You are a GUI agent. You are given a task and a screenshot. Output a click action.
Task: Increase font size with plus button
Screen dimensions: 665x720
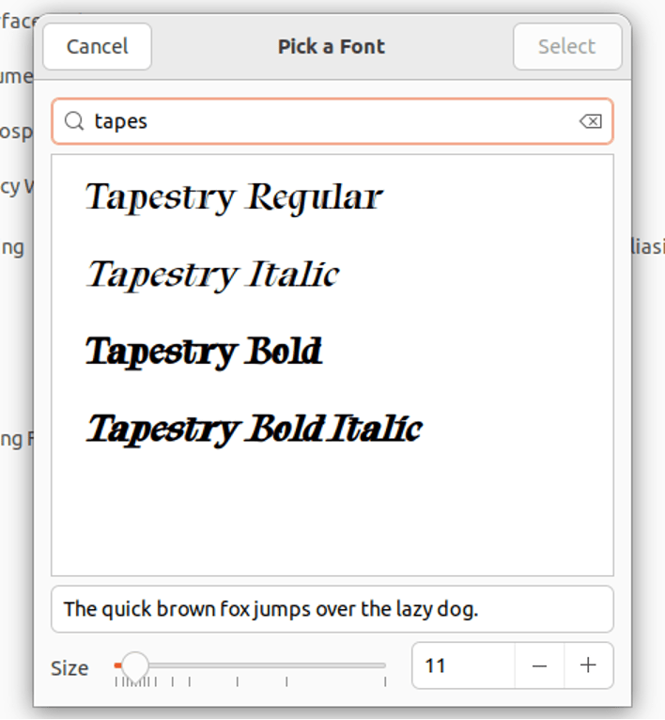[x=588, y=665]
